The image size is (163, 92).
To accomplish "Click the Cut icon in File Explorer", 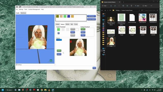I will click(x=111, y=6).
